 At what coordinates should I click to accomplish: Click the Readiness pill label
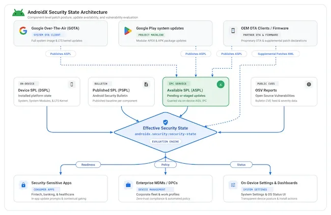click(x=88, y=165)
